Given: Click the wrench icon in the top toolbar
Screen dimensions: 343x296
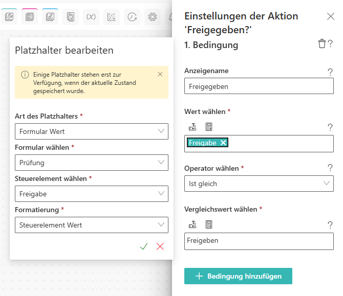Looking at the screenshot, I should (9, 17).
